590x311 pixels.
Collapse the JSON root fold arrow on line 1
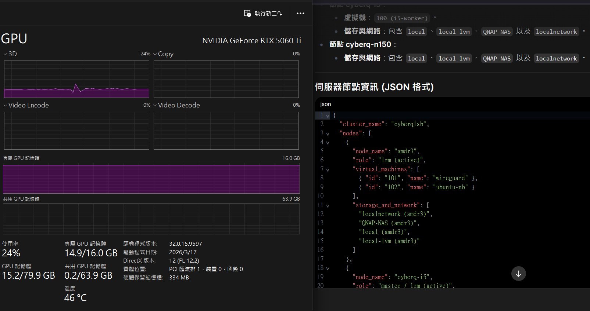tap(328, 116)
